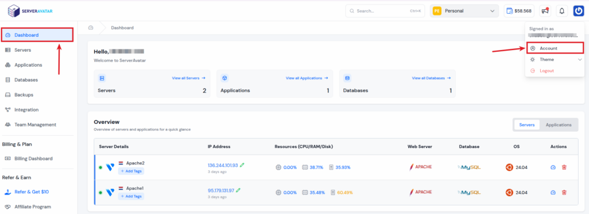
Task: Click Ubuntu OS icon in Apache2 row
Action: 510,167
